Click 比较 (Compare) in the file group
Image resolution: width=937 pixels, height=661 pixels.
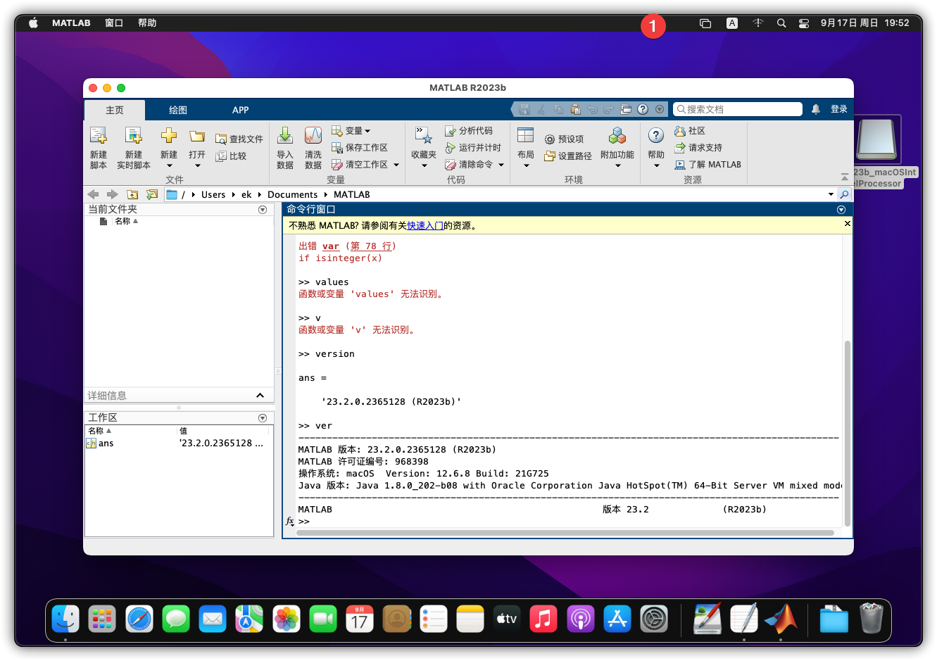click(231, 156)
